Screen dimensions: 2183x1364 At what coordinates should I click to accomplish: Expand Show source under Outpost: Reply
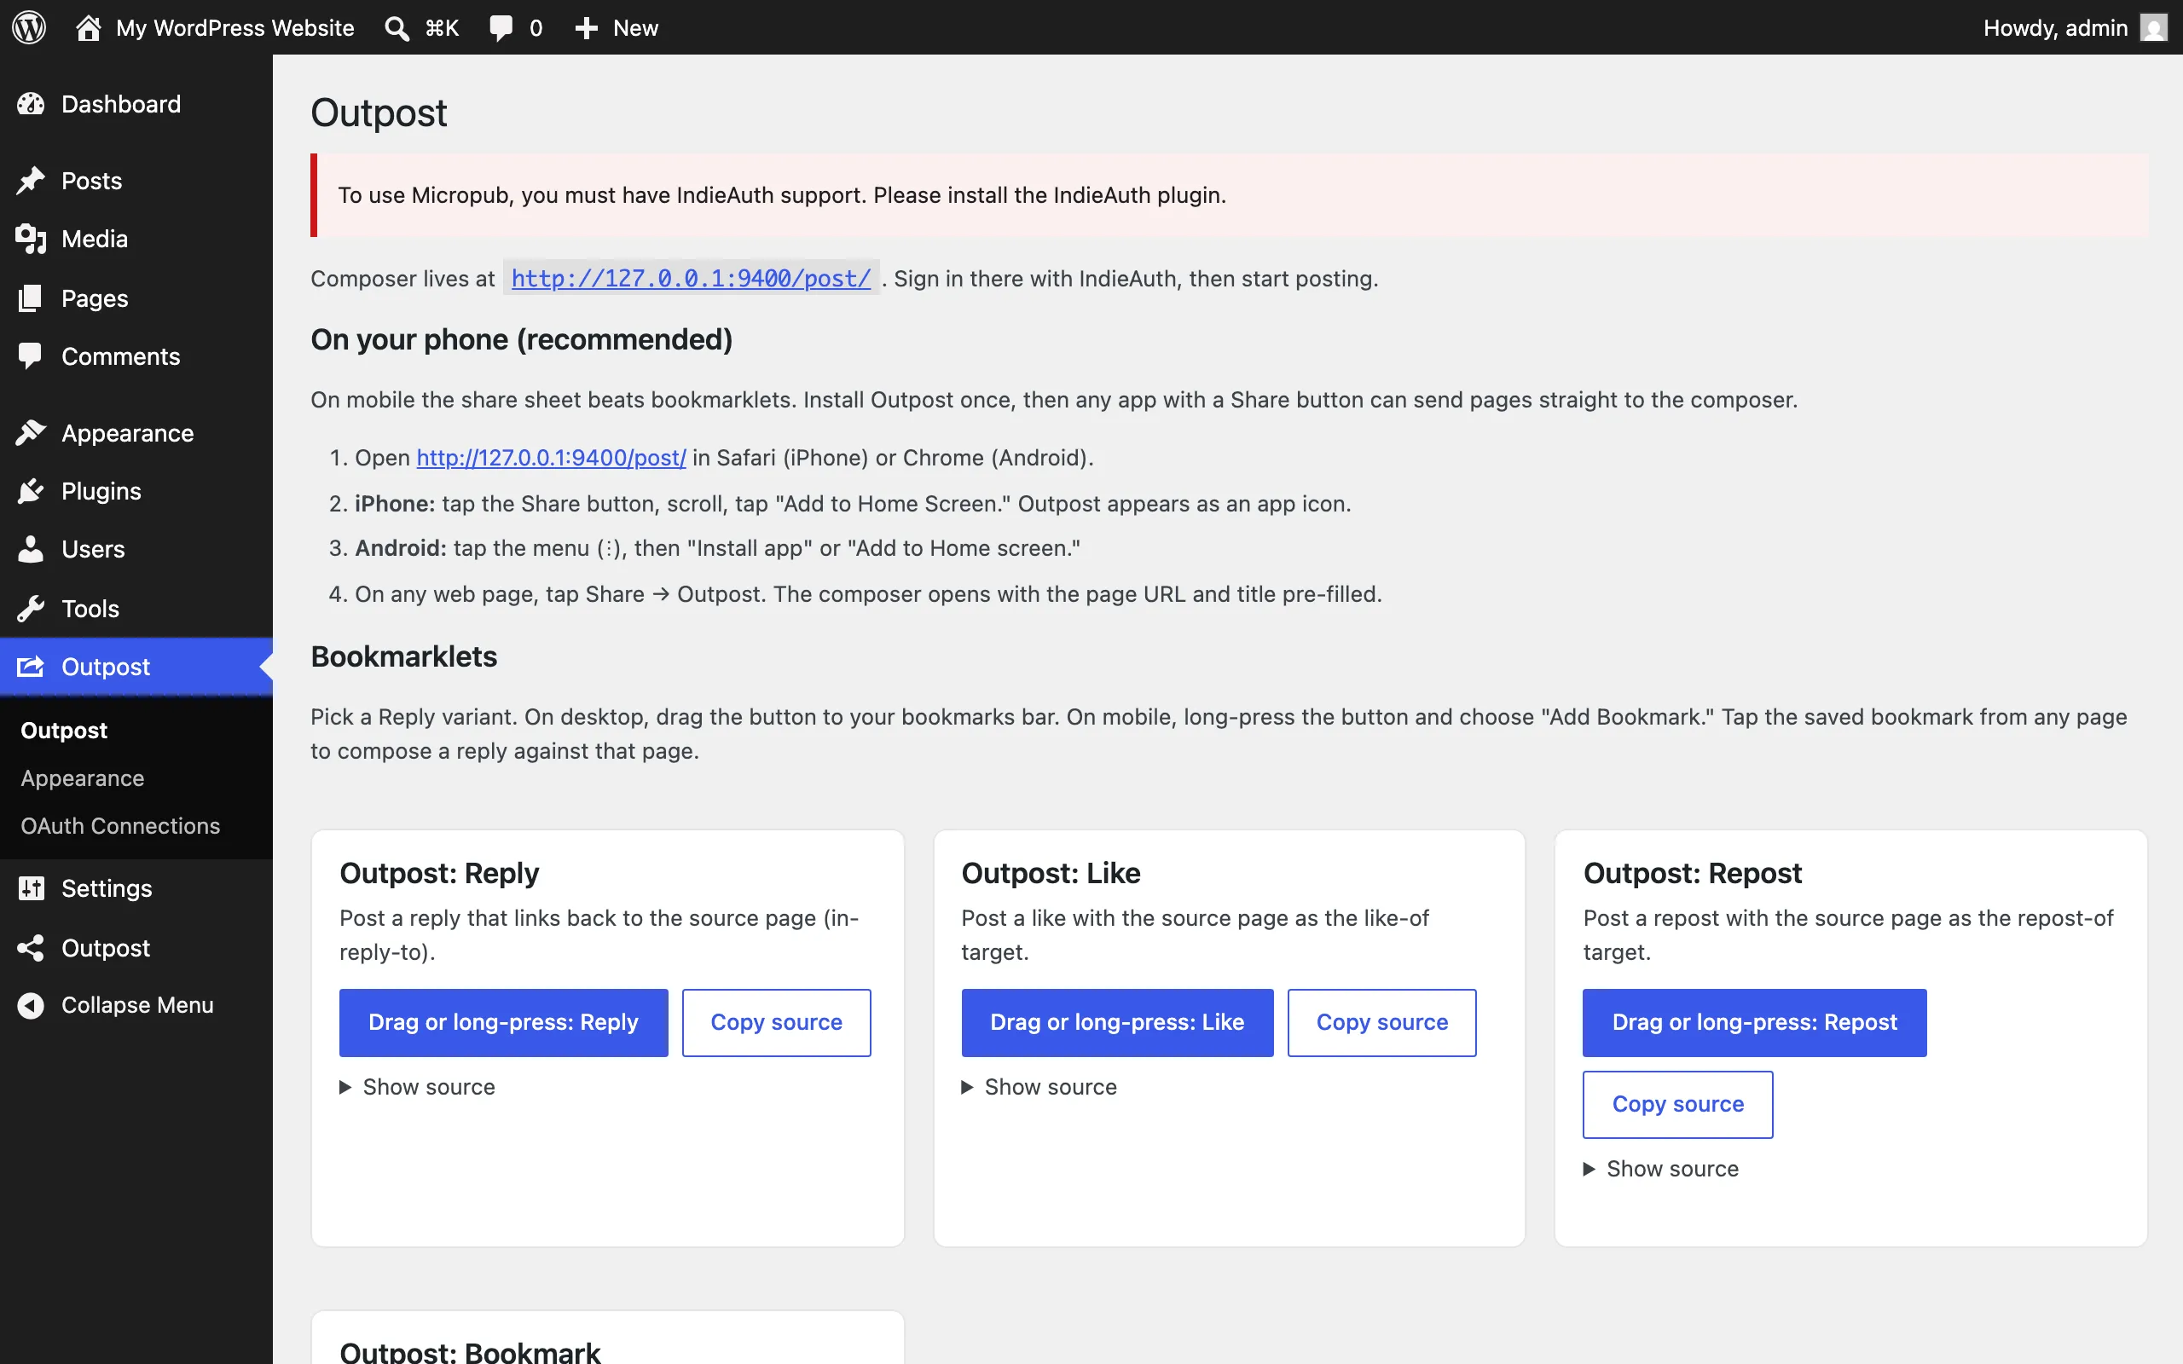[417, 1087]
